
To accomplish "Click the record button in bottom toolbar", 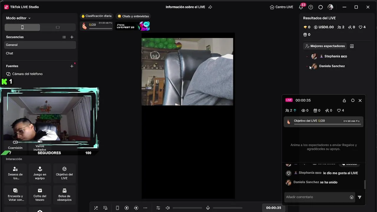I will point(127,208).
